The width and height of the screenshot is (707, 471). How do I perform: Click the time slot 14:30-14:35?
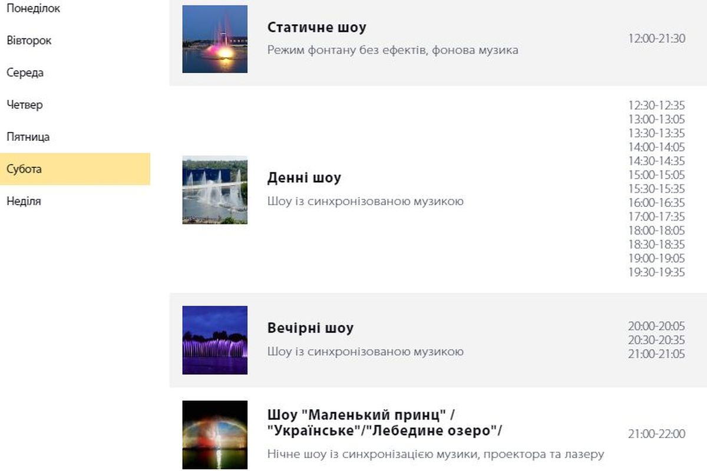tap(656, 161)
